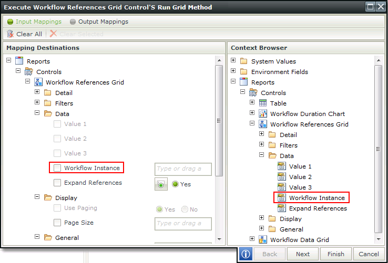Expand the Environment Fields node
The image size is (388, 263).
pos(233,71)
